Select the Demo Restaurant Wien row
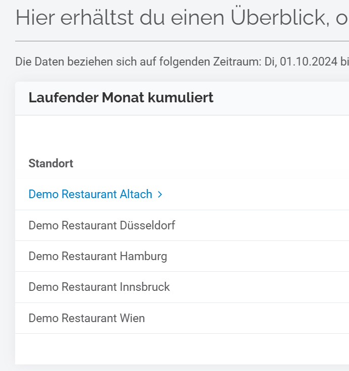 tap(182, 318)
